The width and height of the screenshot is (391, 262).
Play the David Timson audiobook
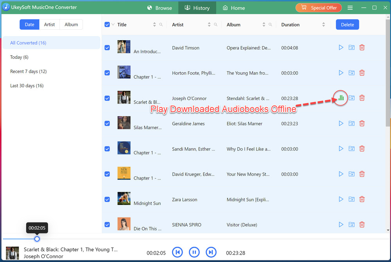[x=341, y=47]
